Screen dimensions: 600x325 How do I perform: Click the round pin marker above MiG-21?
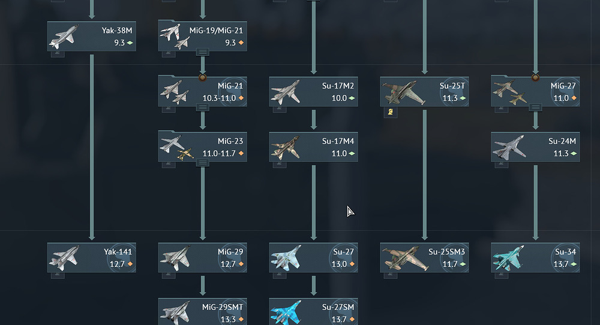(202, 78)
